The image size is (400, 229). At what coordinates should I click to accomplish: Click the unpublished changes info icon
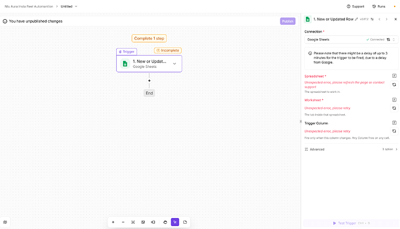[5, 21]
